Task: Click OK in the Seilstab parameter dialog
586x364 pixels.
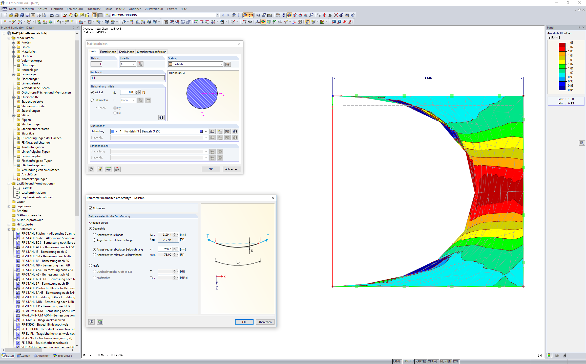Action: pyautogui.click(x=244, y=322)
